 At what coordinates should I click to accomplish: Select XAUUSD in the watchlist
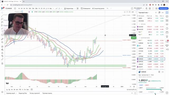coord(151,27)
